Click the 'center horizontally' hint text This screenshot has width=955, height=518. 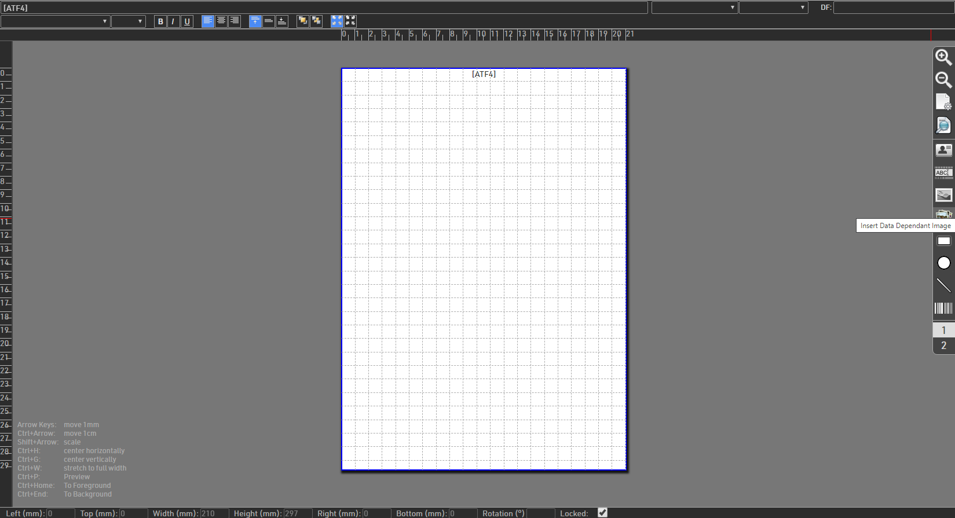[x=94, y=451]
